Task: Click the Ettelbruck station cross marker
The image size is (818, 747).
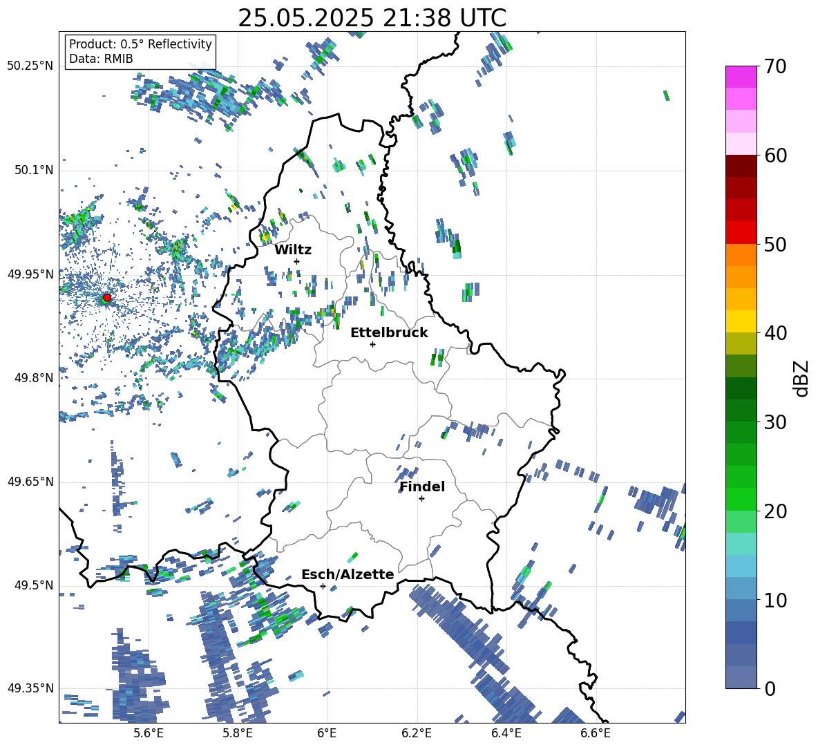Action: click(x=372, y=344)
